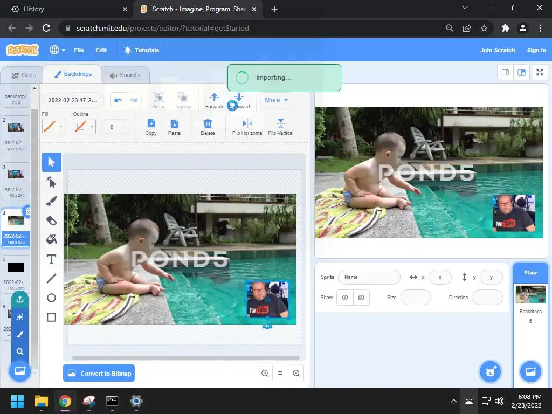Screen dimensions: 552x414
Task: Click Sign in link
Action: pyautogui.click(x=536, y=50)
